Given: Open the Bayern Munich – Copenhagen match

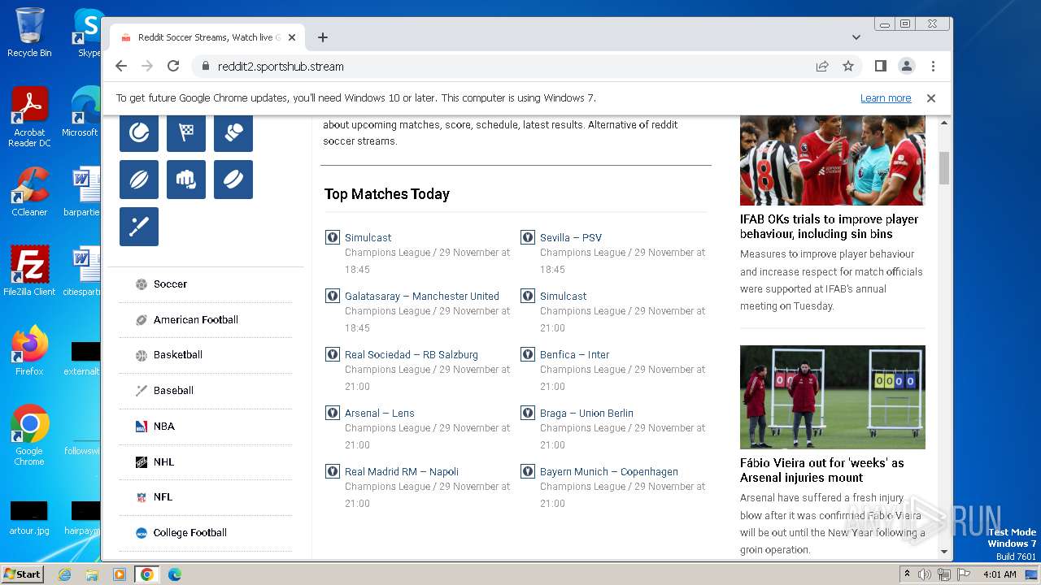Looking at the screenshot, I should click(609, 472).
